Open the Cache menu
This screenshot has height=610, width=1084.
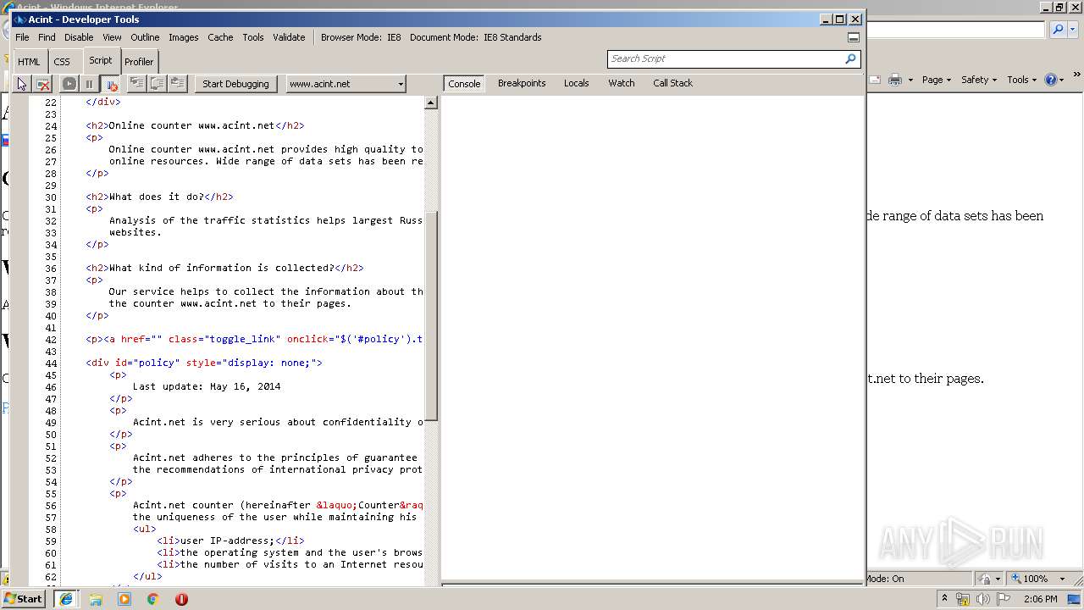click(x=220, y=37)
